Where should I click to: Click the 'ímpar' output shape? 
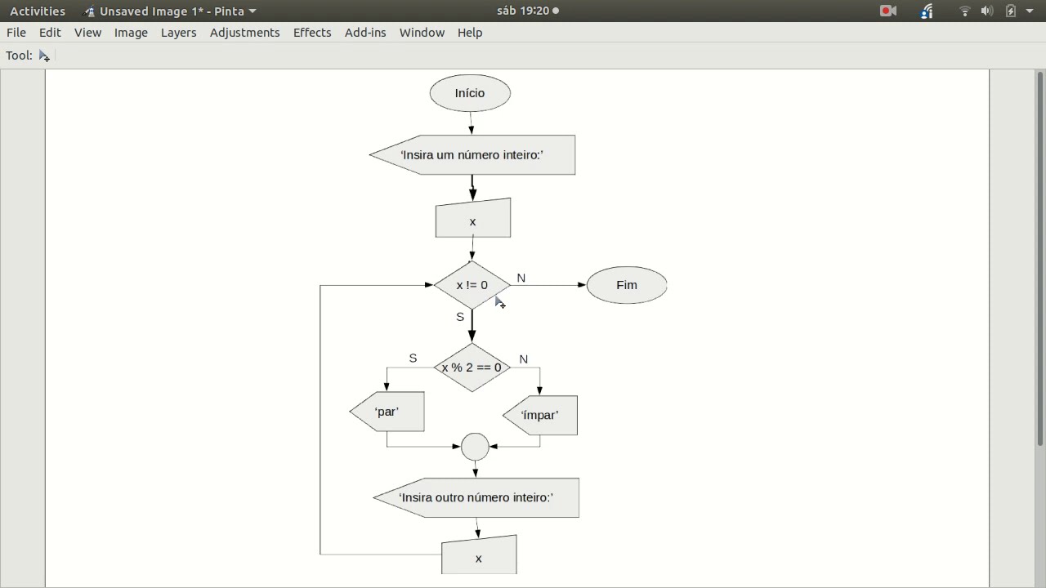click(539, 415)
